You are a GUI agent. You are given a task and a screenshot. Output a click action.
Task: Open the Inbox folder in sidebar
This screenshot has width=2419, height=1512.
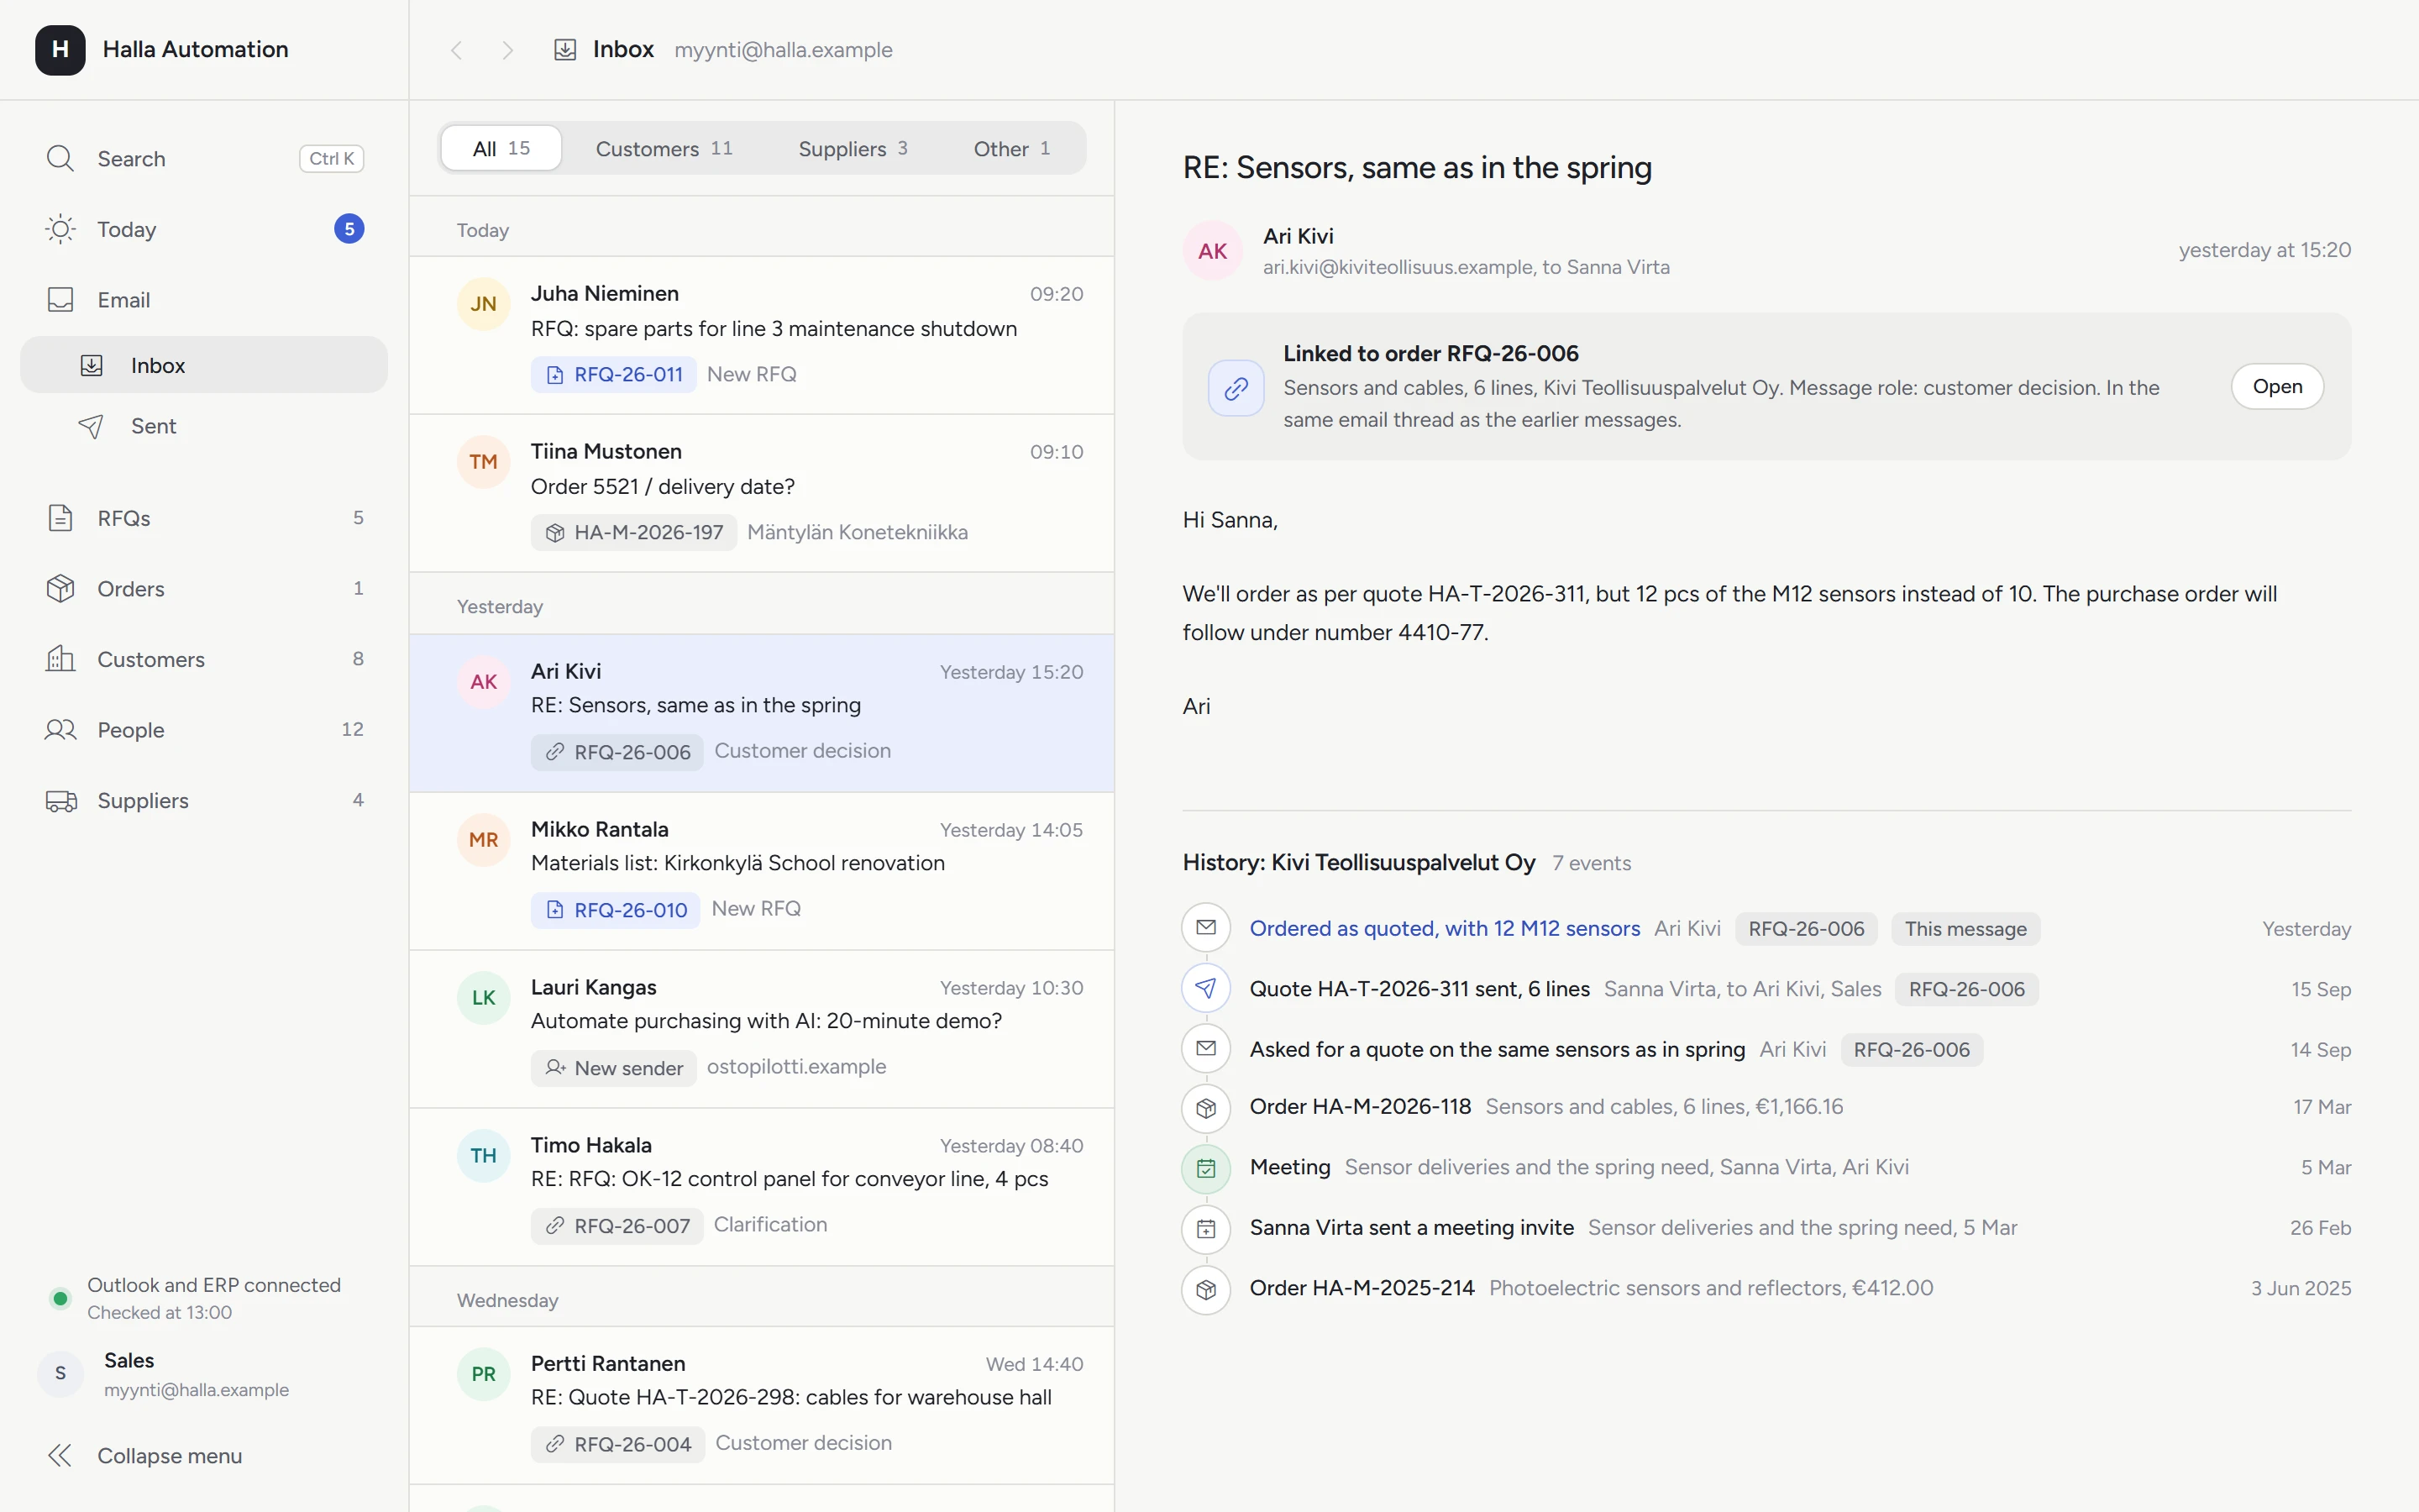[x=204, y=365]
